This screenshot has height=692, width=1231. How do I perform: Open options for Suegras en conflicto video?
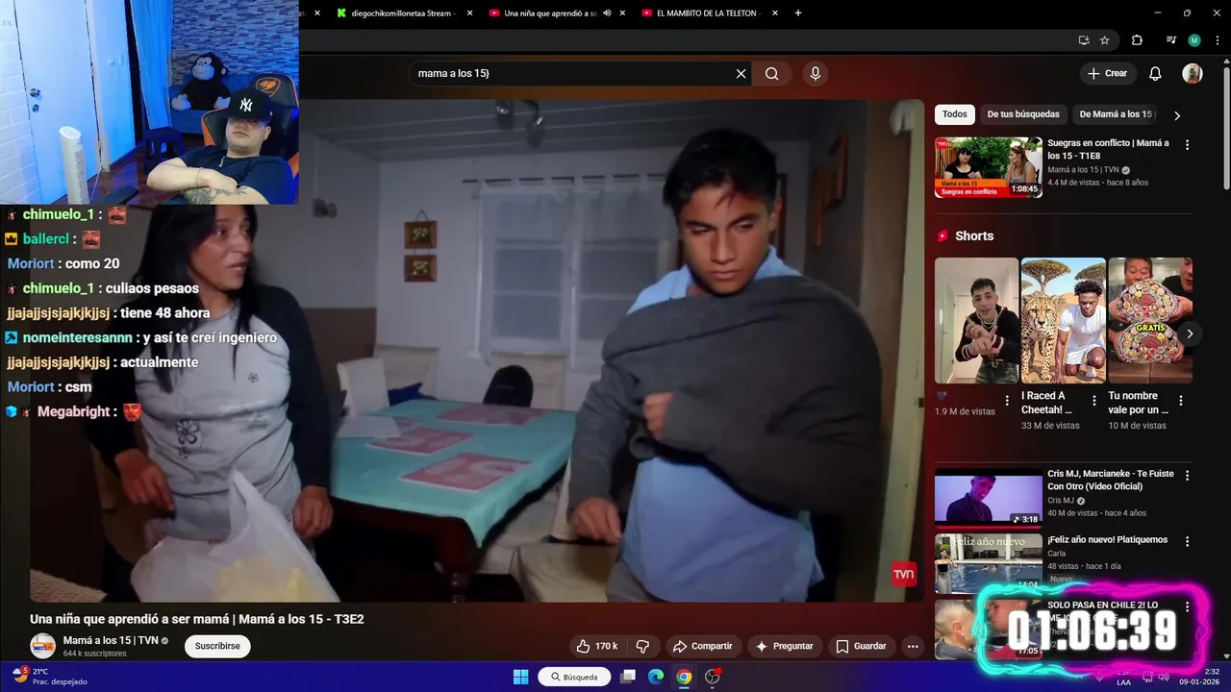(x=1187, y=145)
